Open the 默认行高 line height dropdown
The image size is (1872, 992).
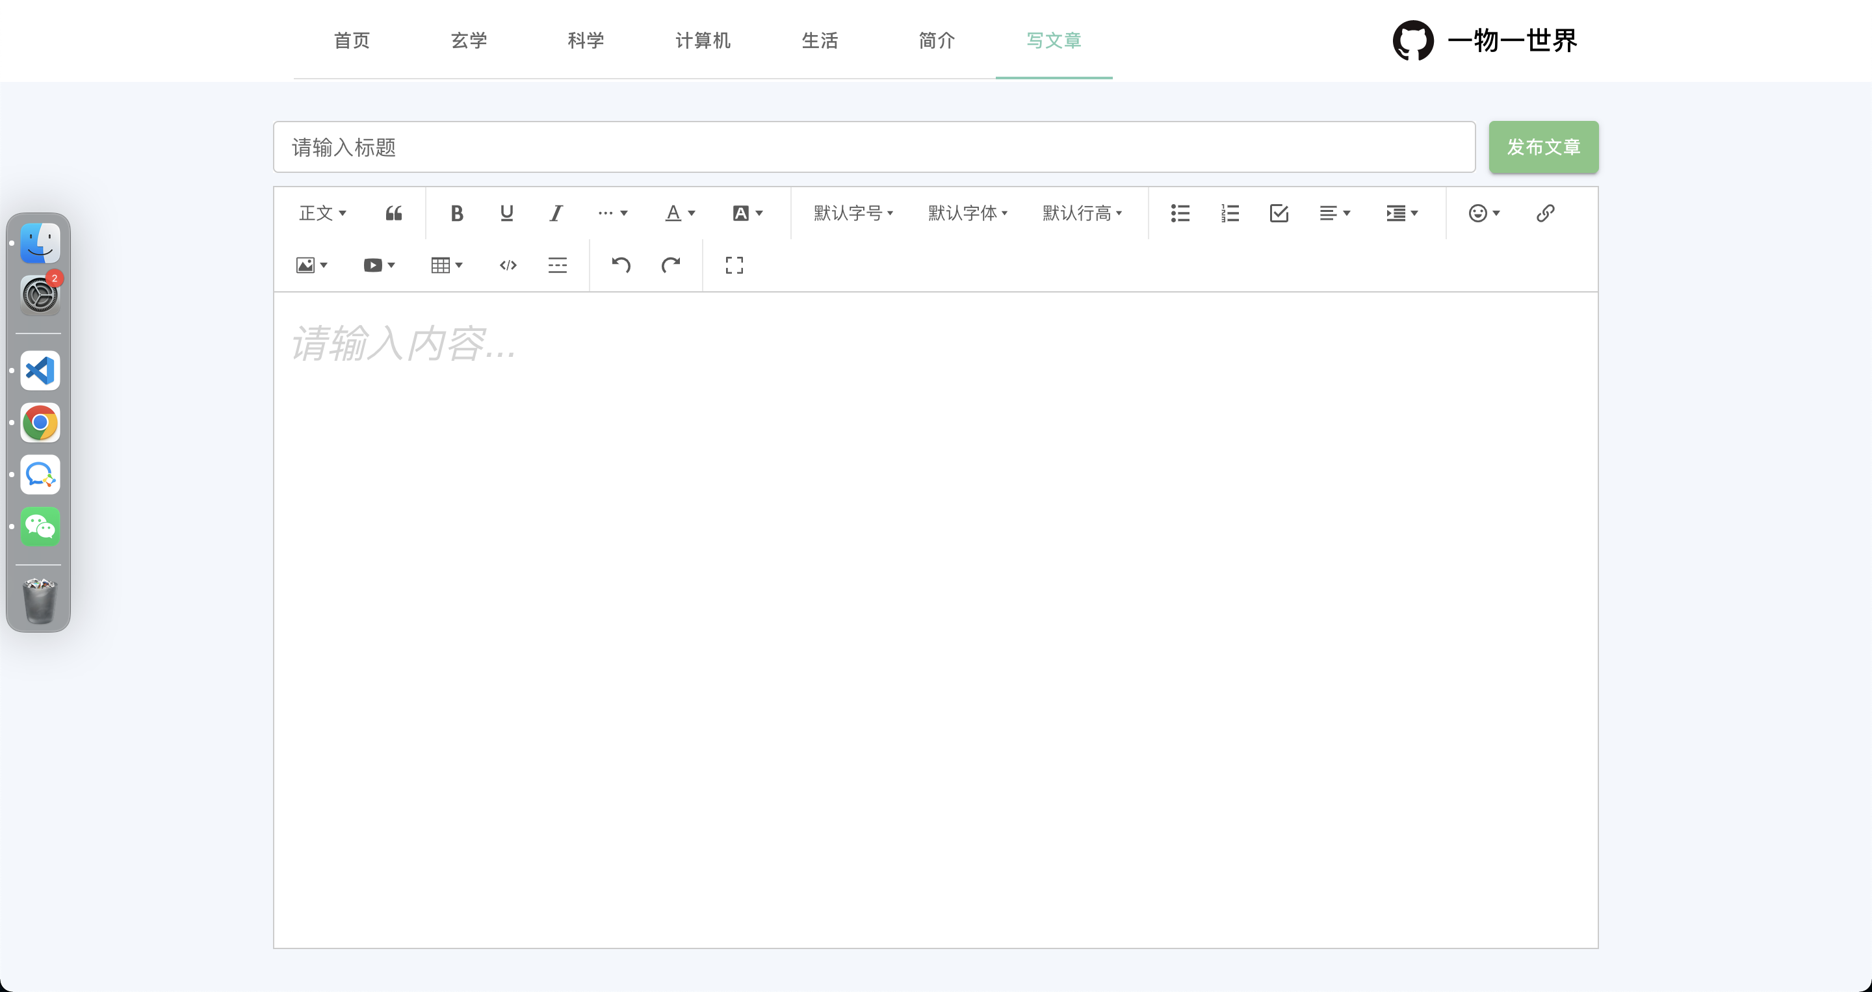point(1082,213)
